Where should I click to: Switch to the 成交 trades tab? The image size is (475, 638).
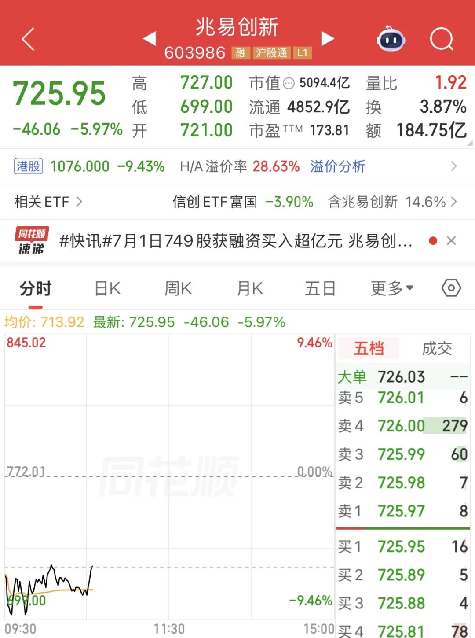437,348
